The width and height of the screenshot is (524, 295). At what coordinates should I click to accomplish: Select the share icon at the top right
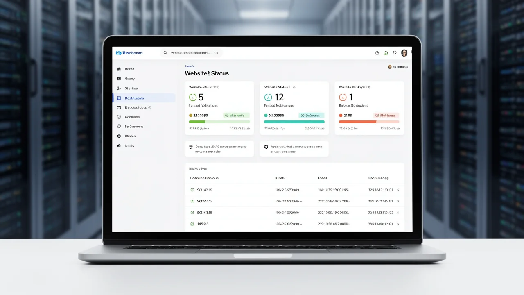(x=377, y=53)
